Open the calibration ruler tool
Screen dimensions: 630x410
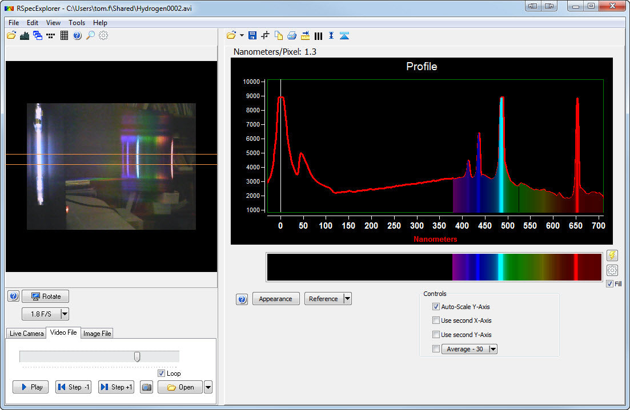tap(305, 35)
